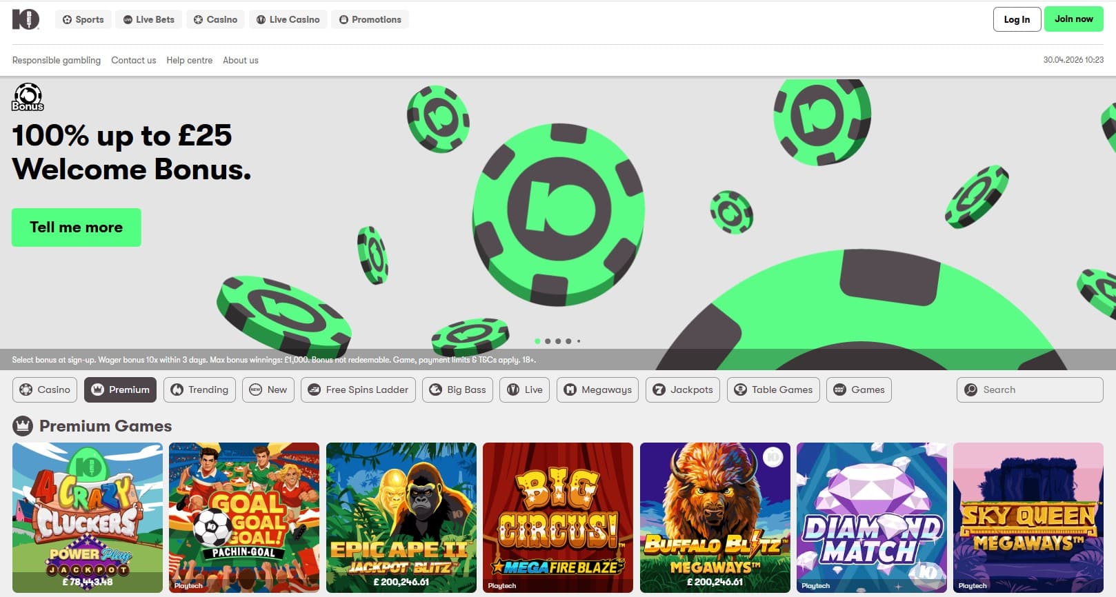
Task: Go to Live Casino
Action: tap(288, 19)
